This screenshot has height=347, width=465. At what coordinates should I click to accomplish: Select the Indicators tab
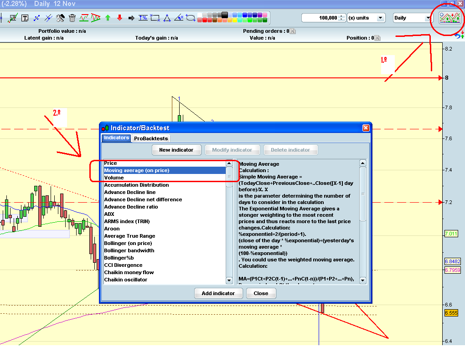(x=117, y=138)
